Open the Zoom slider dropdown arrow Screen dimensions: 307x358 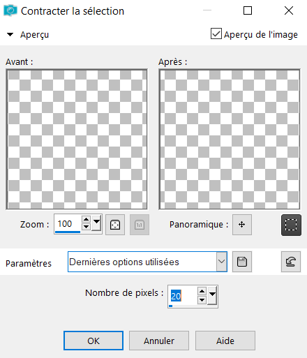pos(96,223)
